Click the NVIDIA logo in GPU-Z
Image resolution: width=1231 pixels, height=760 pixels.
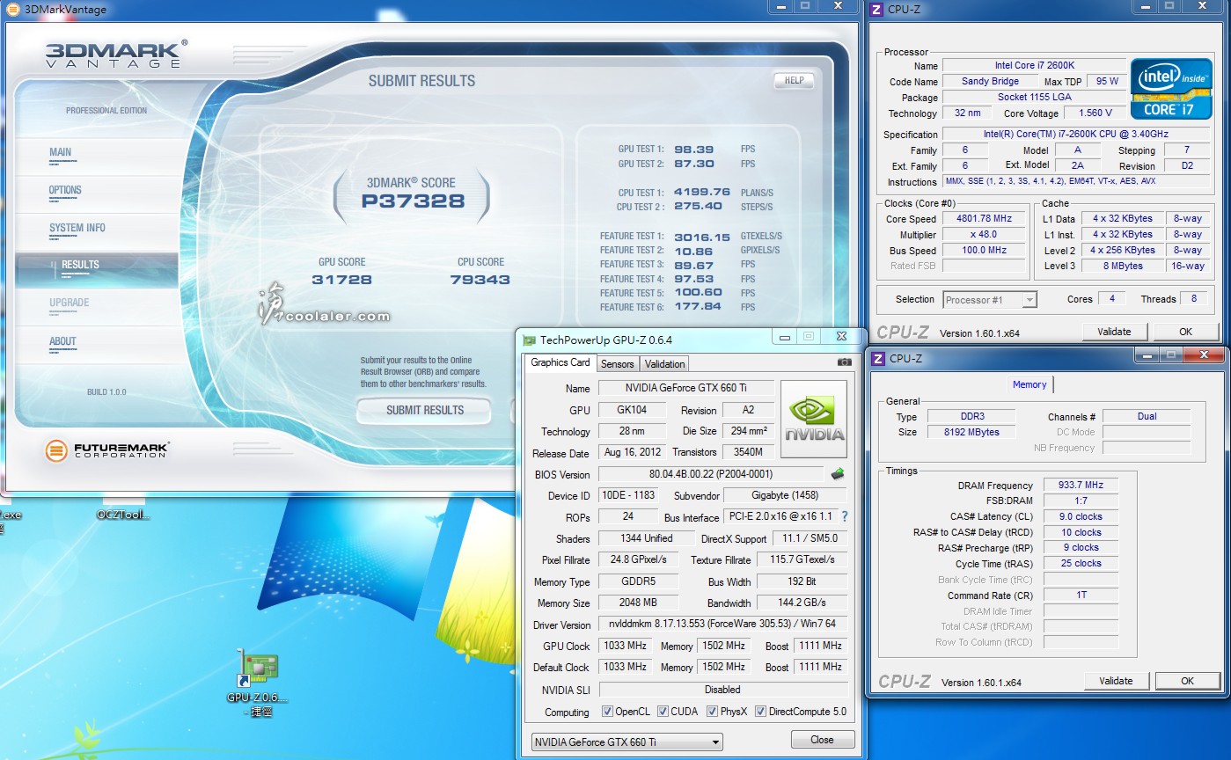[x=814, y=420]
